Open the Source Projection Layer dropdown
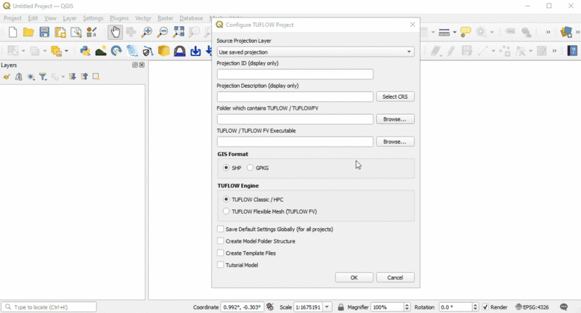This screenshot has width=581, height=313. point(315,52)
